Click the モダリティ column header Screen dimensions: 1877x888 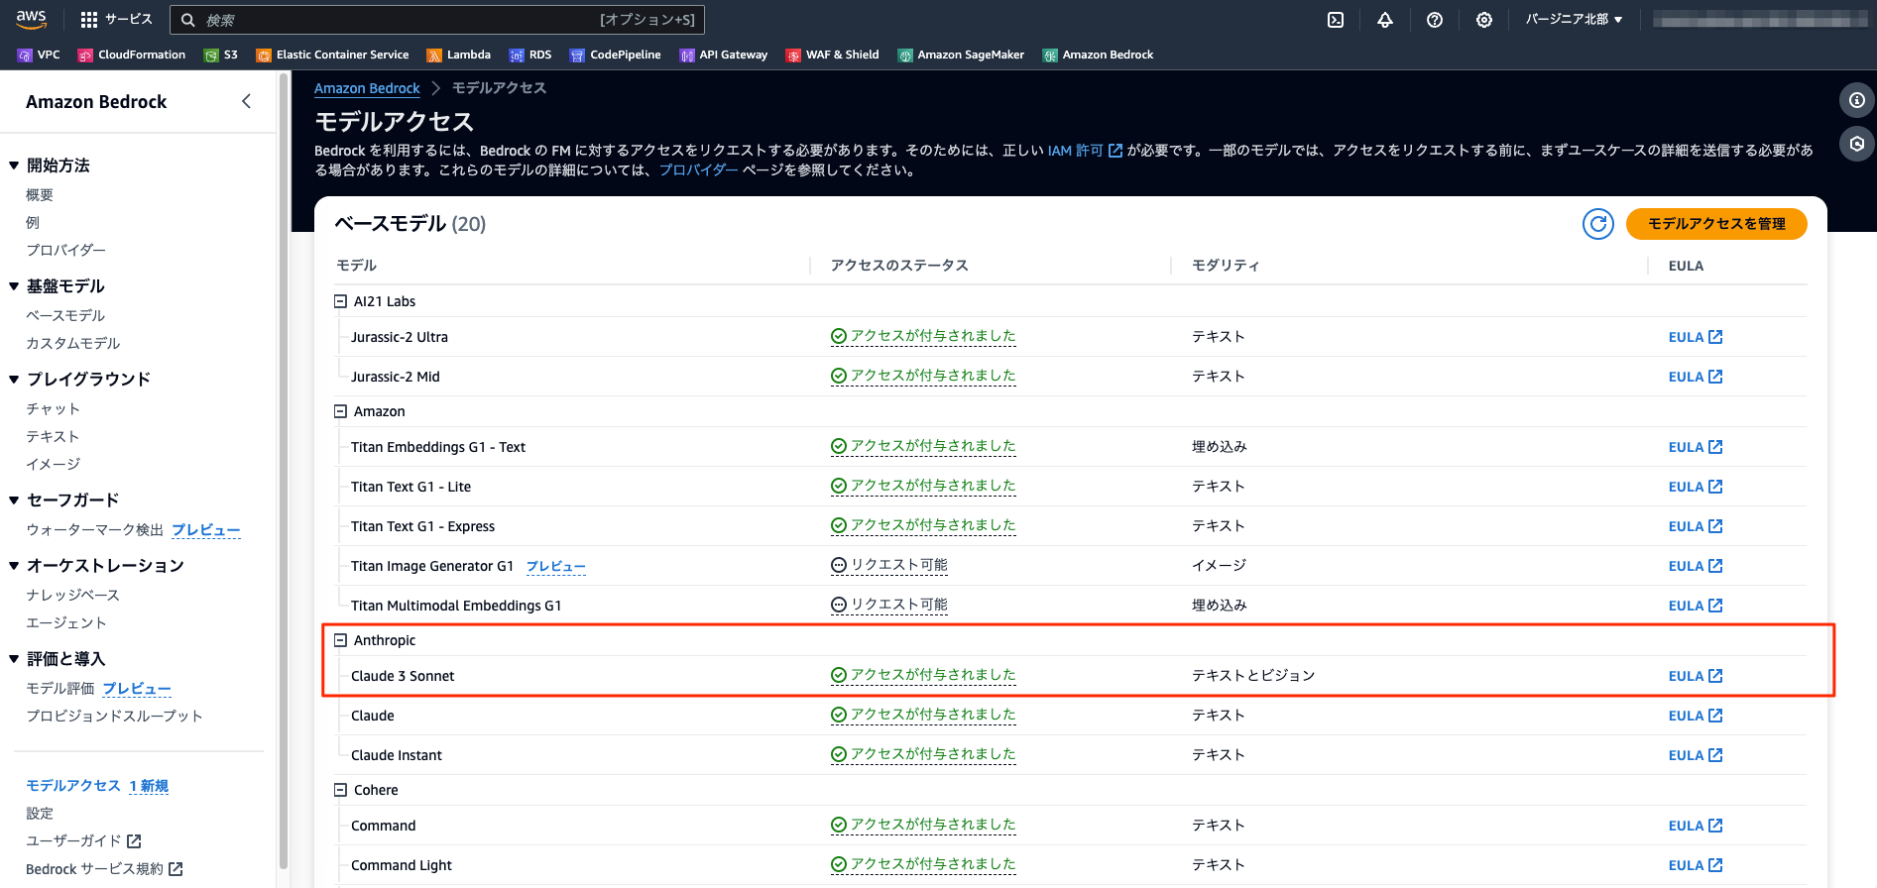(x=1226, y=266)
